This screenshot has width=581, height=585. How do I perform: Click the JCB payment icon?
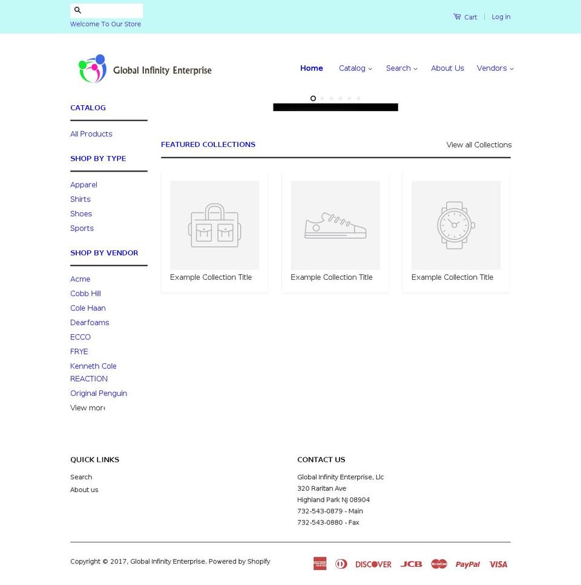coord(411,564)
